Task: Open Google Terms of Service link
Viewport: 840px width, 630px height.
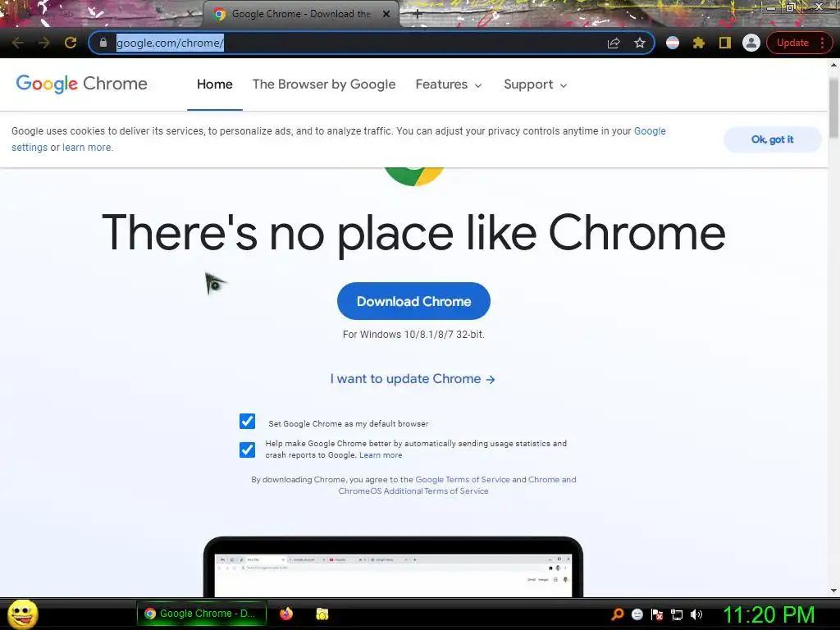Action: 463,479
